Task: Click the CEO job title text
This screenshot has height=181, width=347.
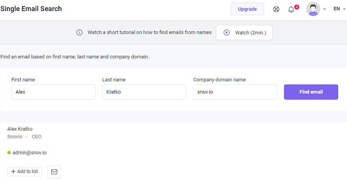Action: 37,137
